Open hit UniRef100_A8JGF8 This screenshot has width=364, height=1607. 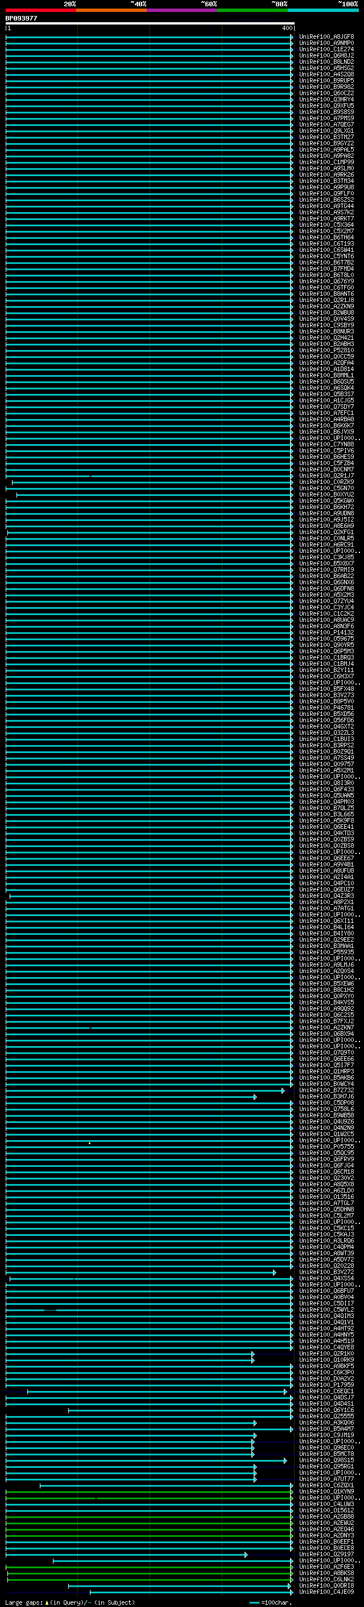326,37
